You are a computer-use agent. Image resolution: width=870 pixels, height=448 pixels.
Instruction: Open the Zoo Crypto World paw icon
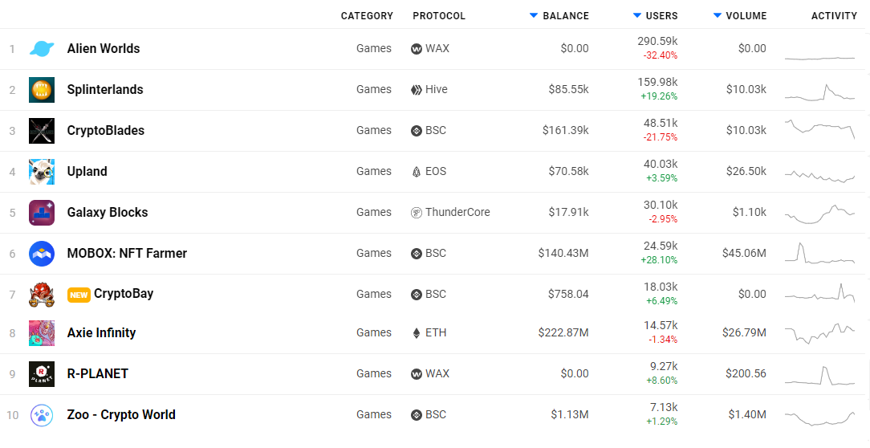[42, 415]
